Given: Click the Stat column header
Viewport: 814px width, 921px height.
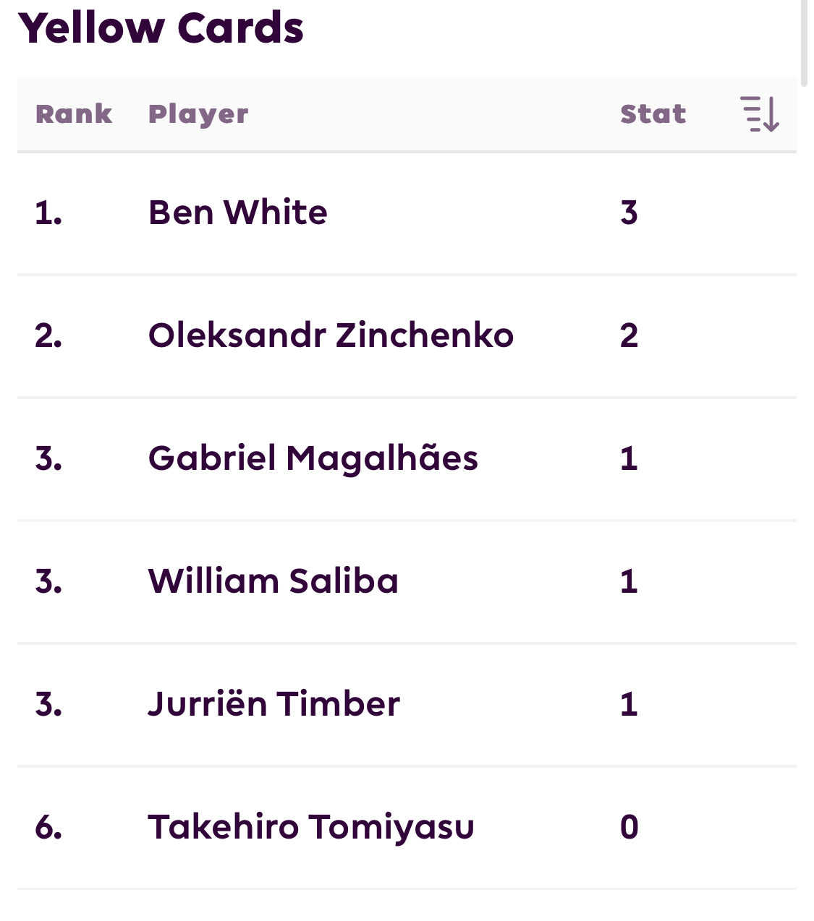Looking at the screenshot, I should pos(653,113).
